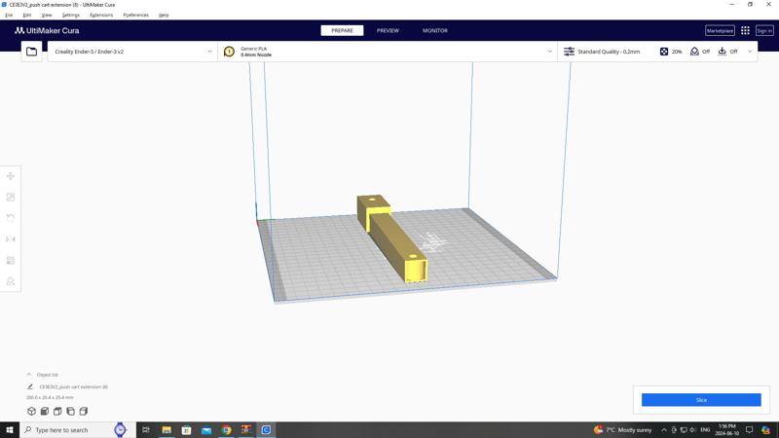Click the Windows search box
The width and height of the screenshot is (779, 438).
(x=78, y=430)
